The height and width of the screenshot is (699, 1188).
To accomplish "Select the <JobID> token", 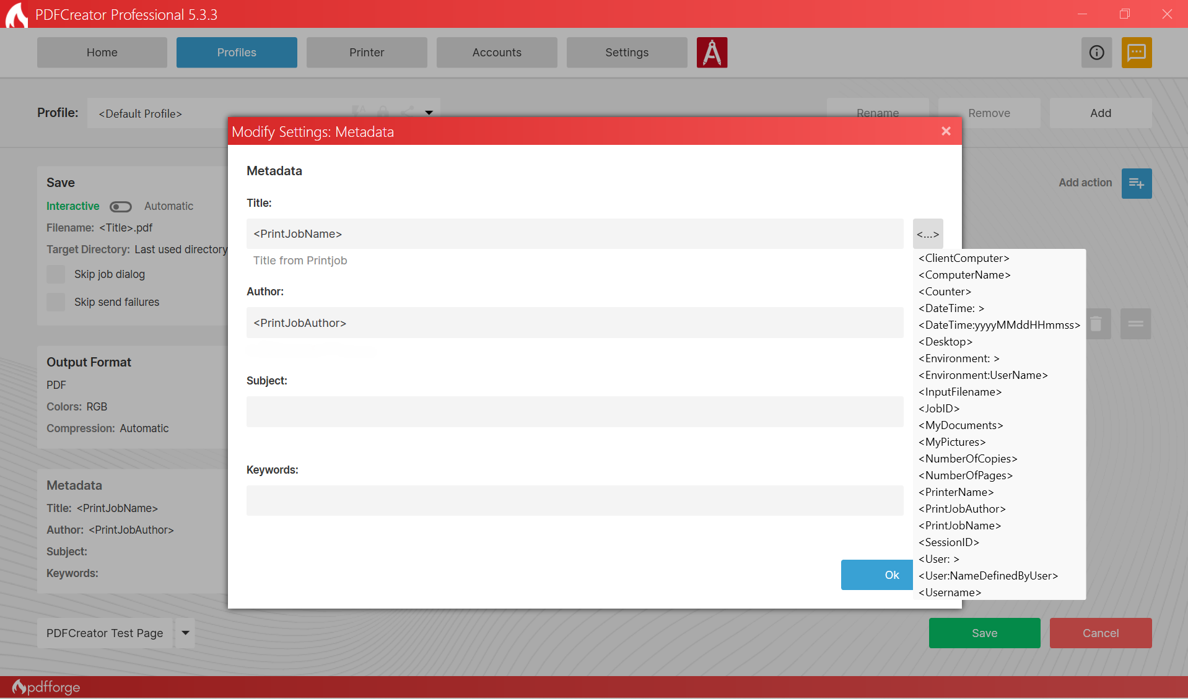I will pyautogui.click(x=939, y=409).
